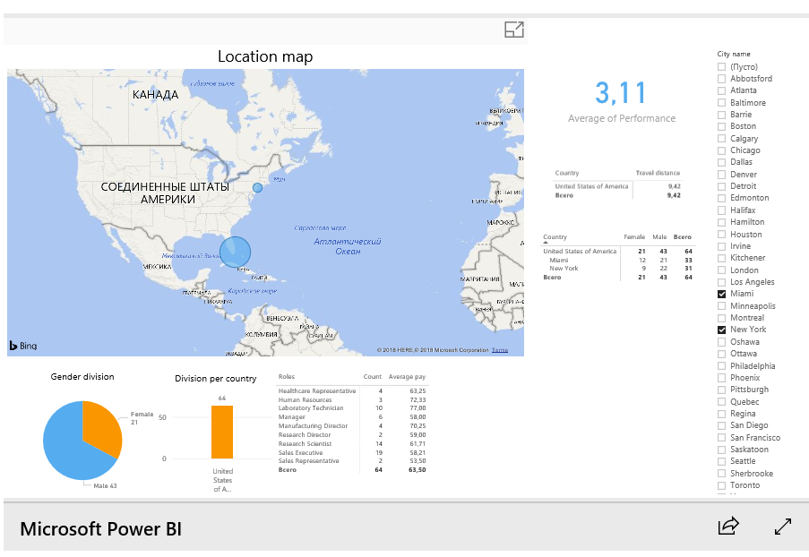The height and width of the screenshot is (557, 809).
Task: Click the Travel distance column header
Action: click(658, 173)
